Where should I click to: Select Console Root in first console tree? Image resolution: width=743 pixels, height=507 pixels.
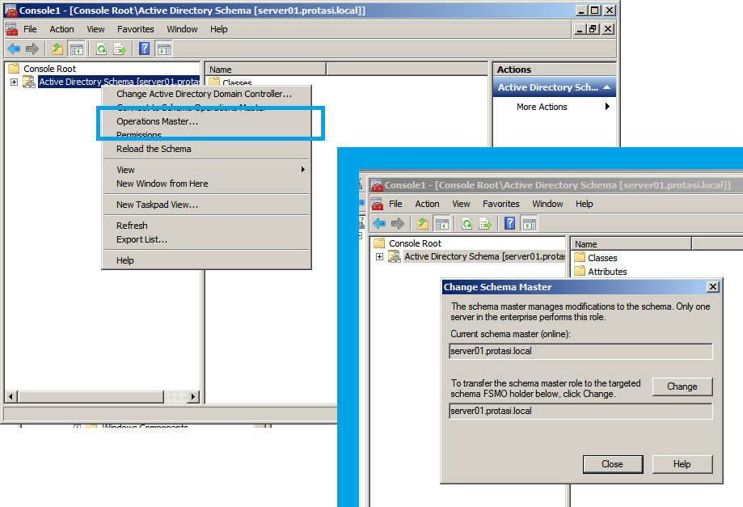pyautogui.click(x=49, y=69)
